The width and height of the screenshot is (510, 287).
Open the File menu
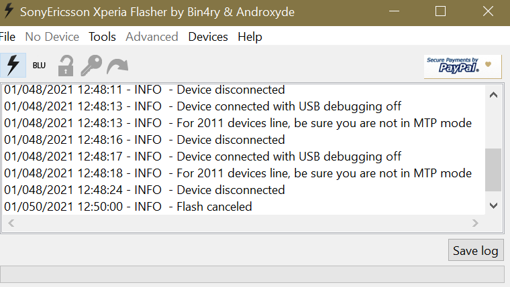point(7,37)
